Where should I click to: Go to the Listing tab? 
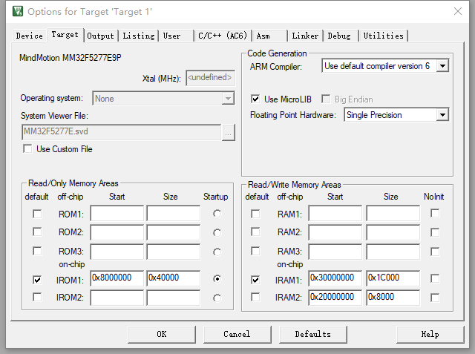click(x=139, y=36)
